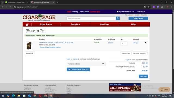Viewport: 174px width, 98px height.
Task: Click Register link at top
Action: coord(144,15)
